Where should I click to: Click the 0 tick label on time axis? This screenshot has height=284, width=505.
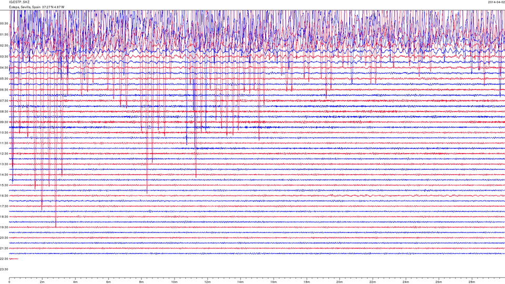[9, 282]
